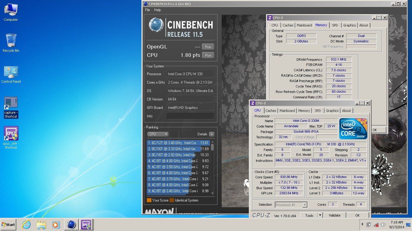Select ranking row 9 4C/8T @ 3.40 GHz

pos(178,191)
